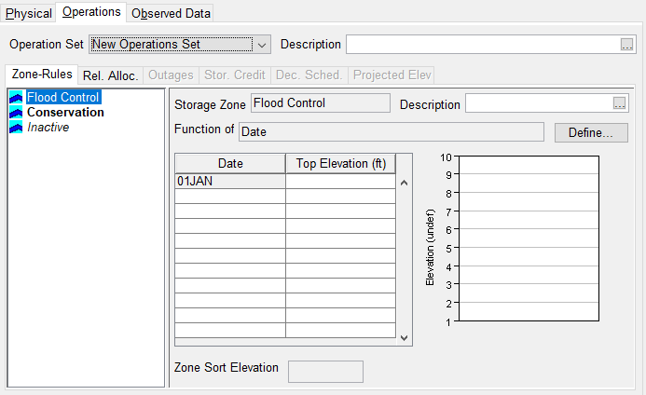Open the Storage Zone description ellipsis button
Viewport: 646px width, 395px height.
619,104
